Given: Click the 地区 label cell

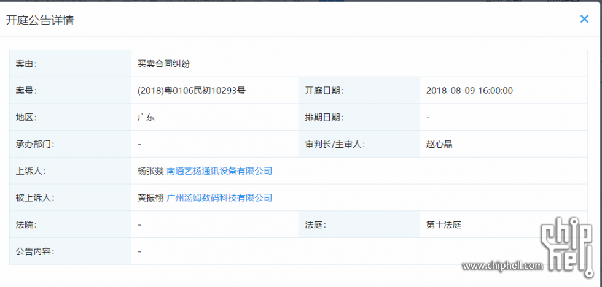Looking at the screenshot, I should (x=70, y=117).
